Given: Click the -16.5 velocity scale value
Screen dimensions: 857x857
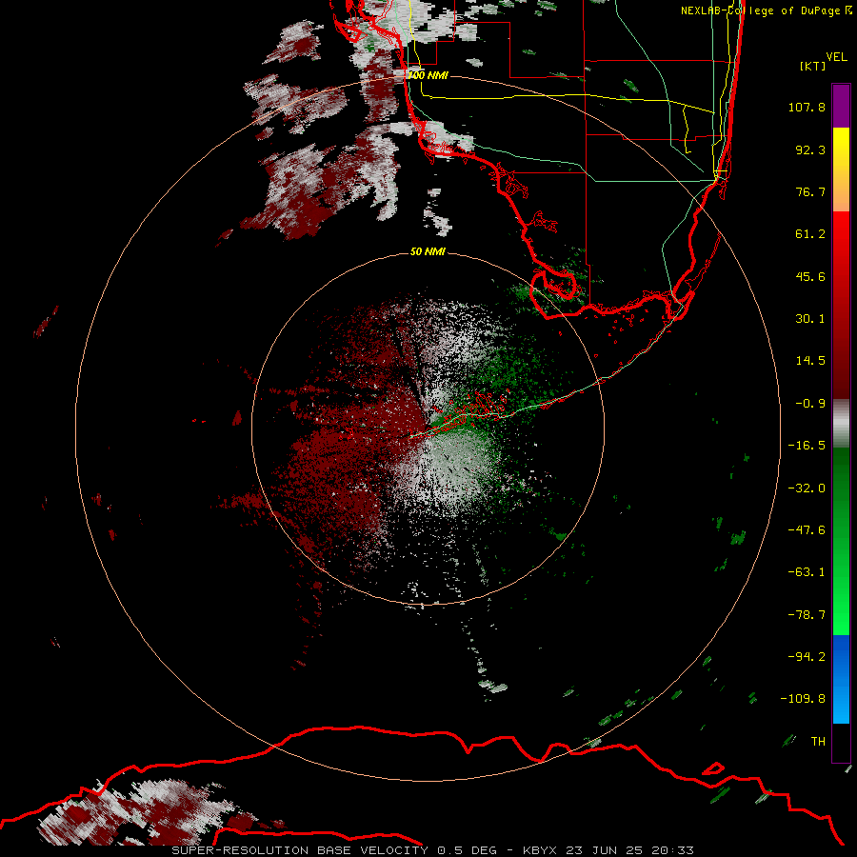Looking at the screenshot, I should (x=807, y=446).
